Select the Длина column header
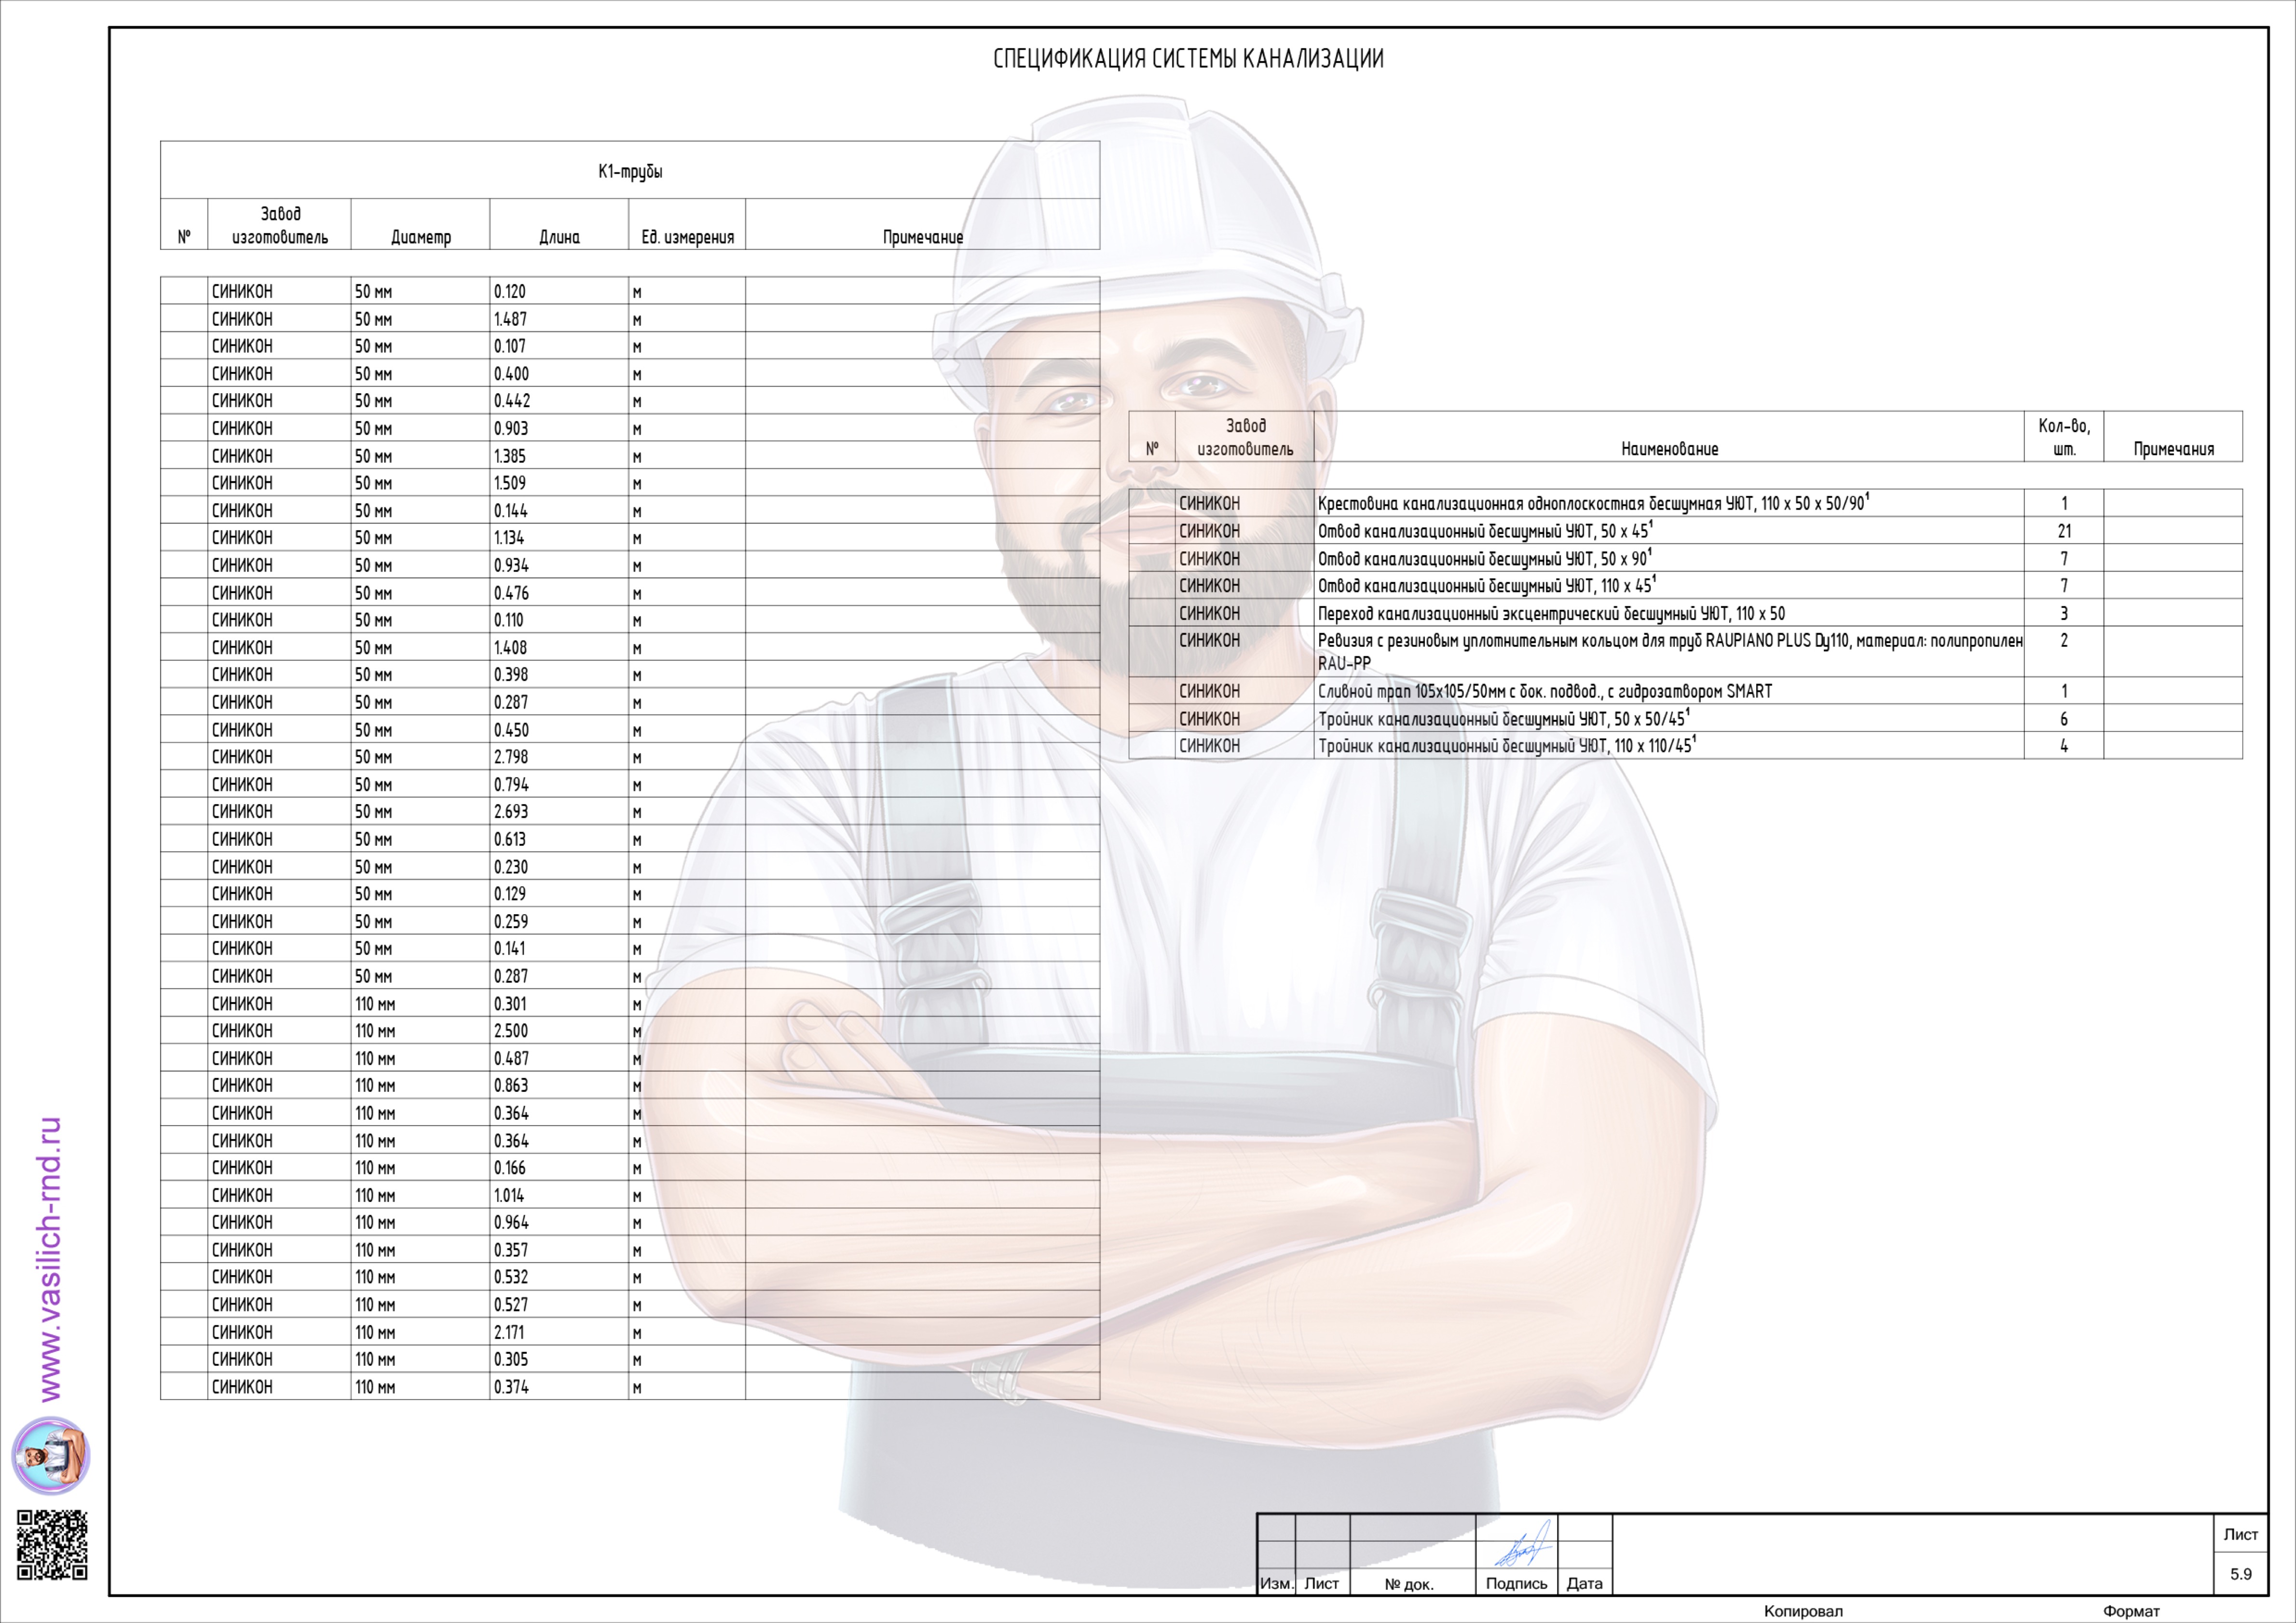Screen dimensions: 2296x1623 point(559,237)
